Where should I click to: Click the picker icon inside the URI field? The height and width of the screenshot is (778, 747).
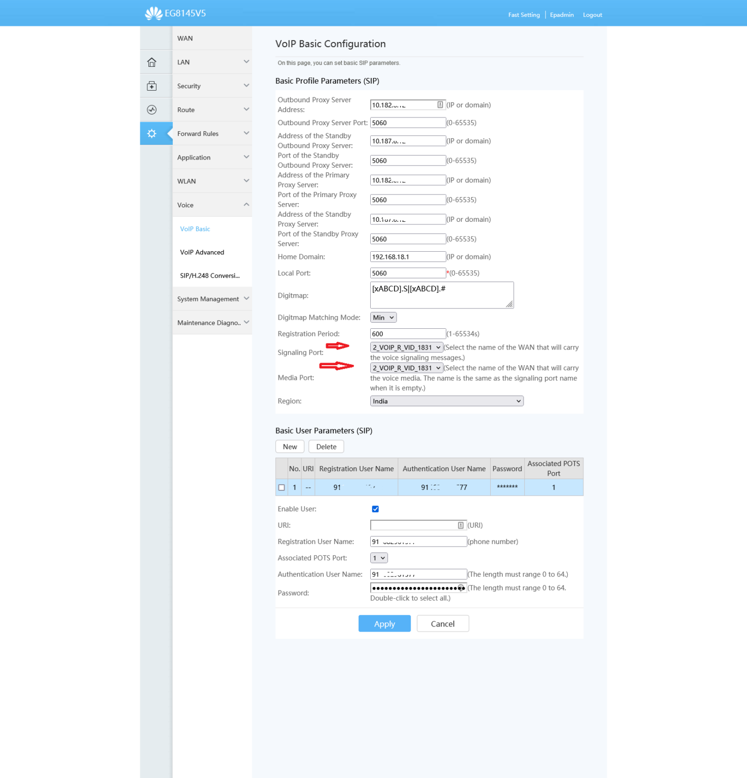point(460,525)
